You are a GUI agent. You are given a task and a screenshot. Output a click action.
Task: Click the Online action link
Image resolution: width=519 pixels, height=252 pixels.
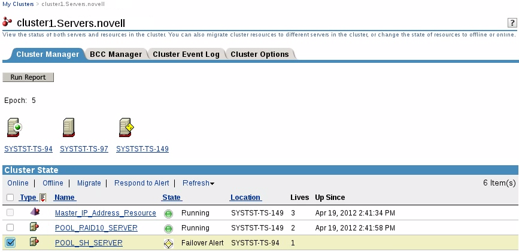(18, 183)
